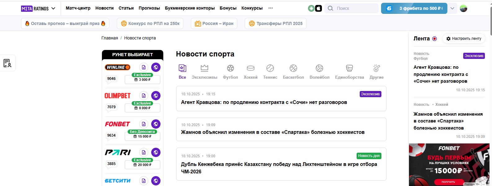Claim Fonbet 15 000 ₽ bonus

(x=143, y=136)
